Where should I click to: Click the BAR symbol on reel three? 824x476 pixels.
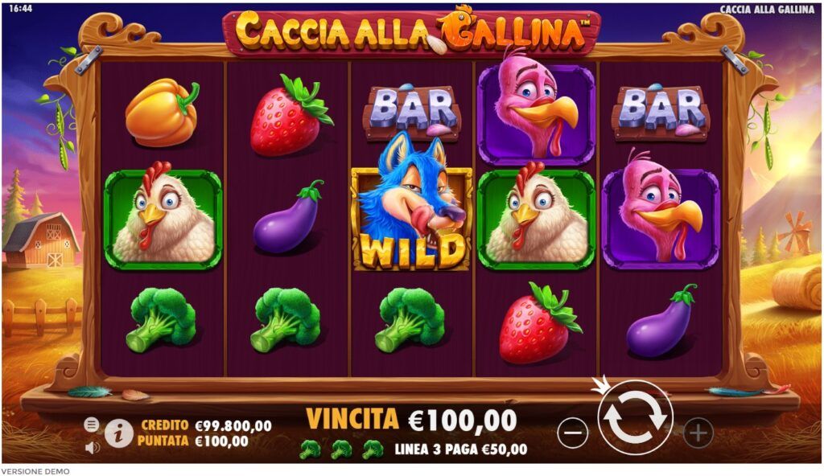412,112
